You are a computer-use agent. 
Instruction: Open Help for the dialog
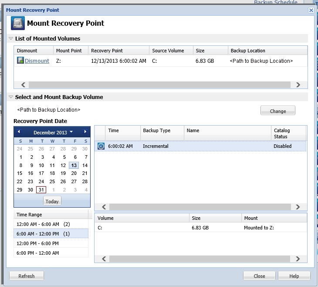click(294, 276)
